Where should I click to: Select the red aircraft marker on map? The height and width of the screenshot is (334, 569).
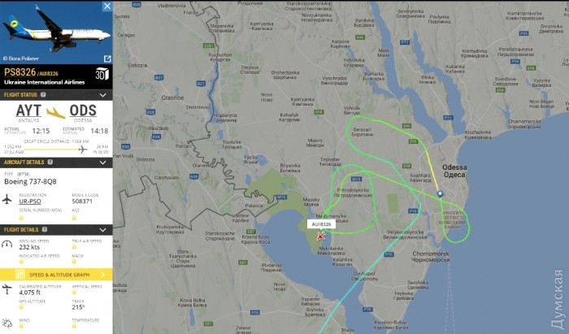[320, 236]
